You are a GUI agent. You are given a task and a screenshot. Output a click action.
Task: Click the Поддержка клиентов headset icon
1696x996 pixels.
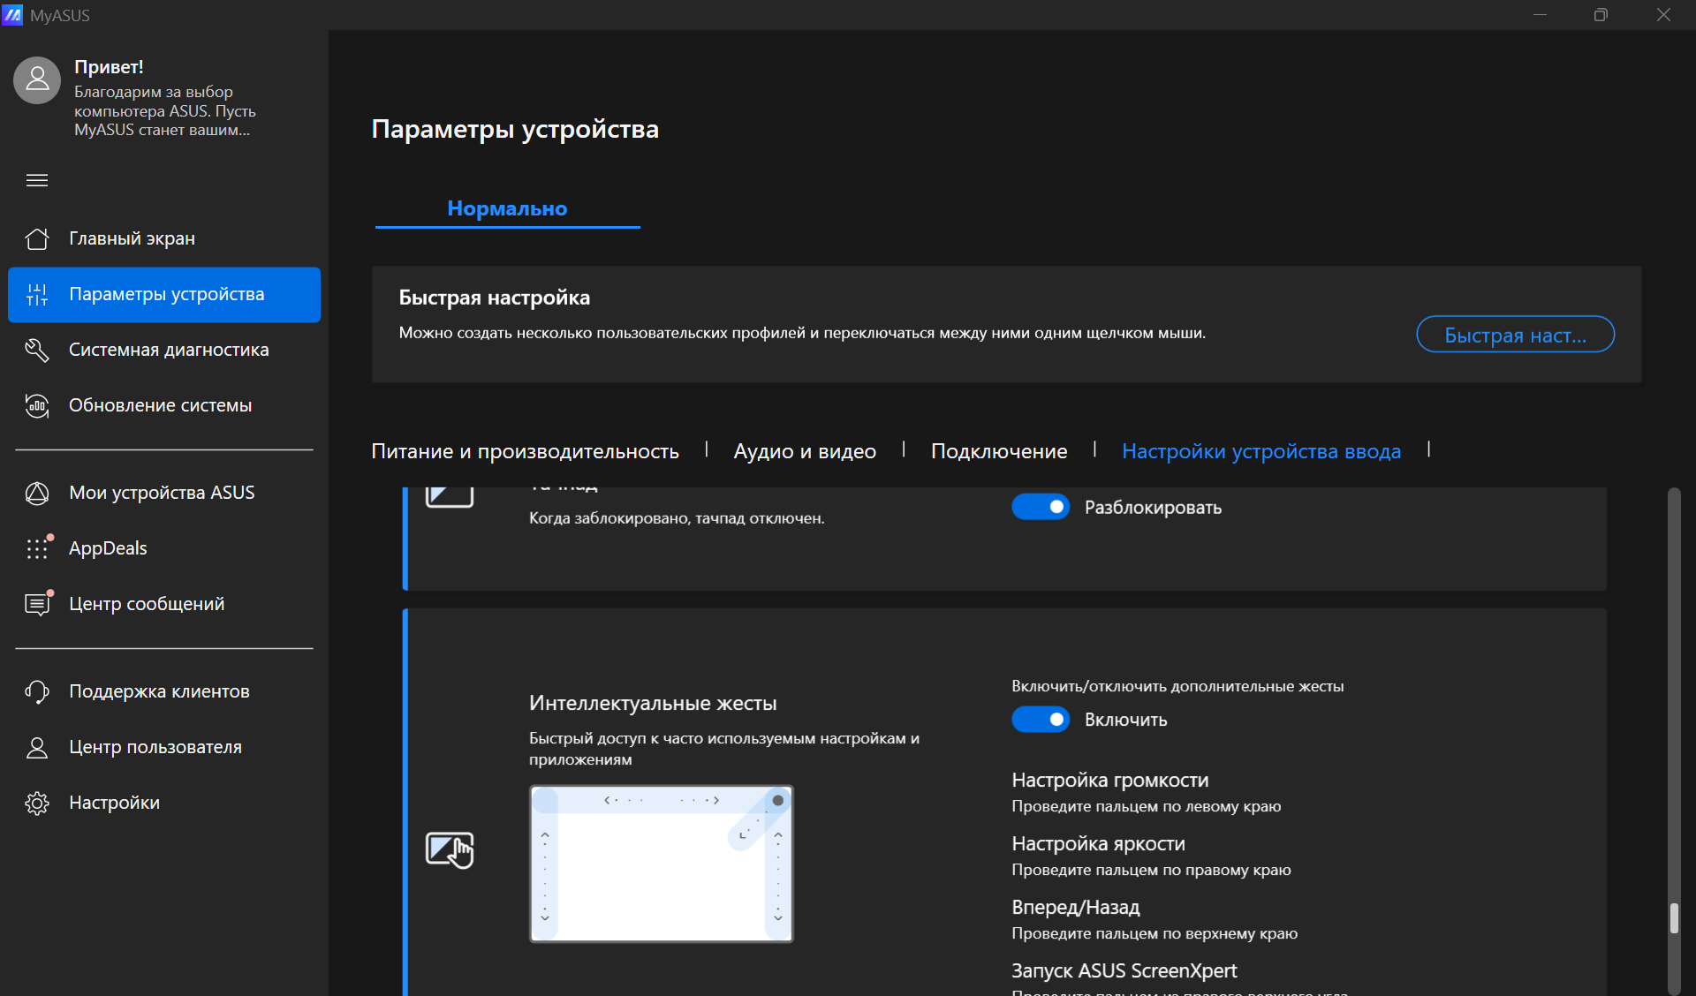click(x=37, y=691)
